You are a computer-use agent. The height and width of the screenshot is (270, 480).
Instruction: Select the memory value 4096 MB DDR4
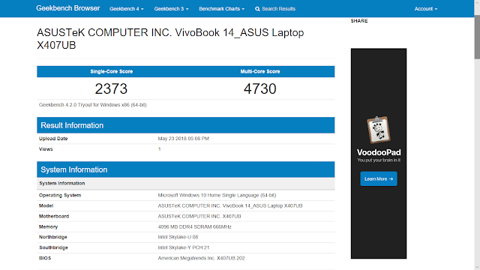(195, 226)
